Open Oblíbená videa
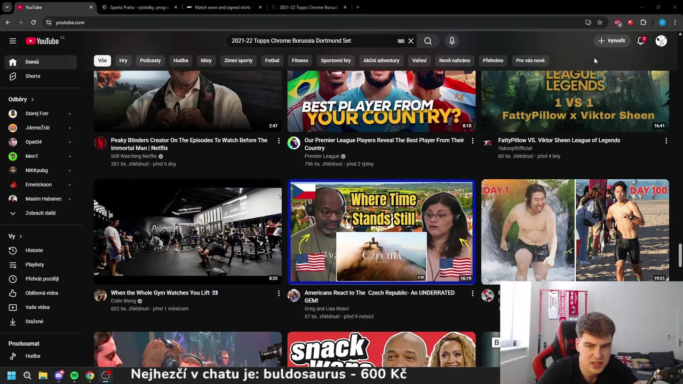 click(x=41, y=293)
